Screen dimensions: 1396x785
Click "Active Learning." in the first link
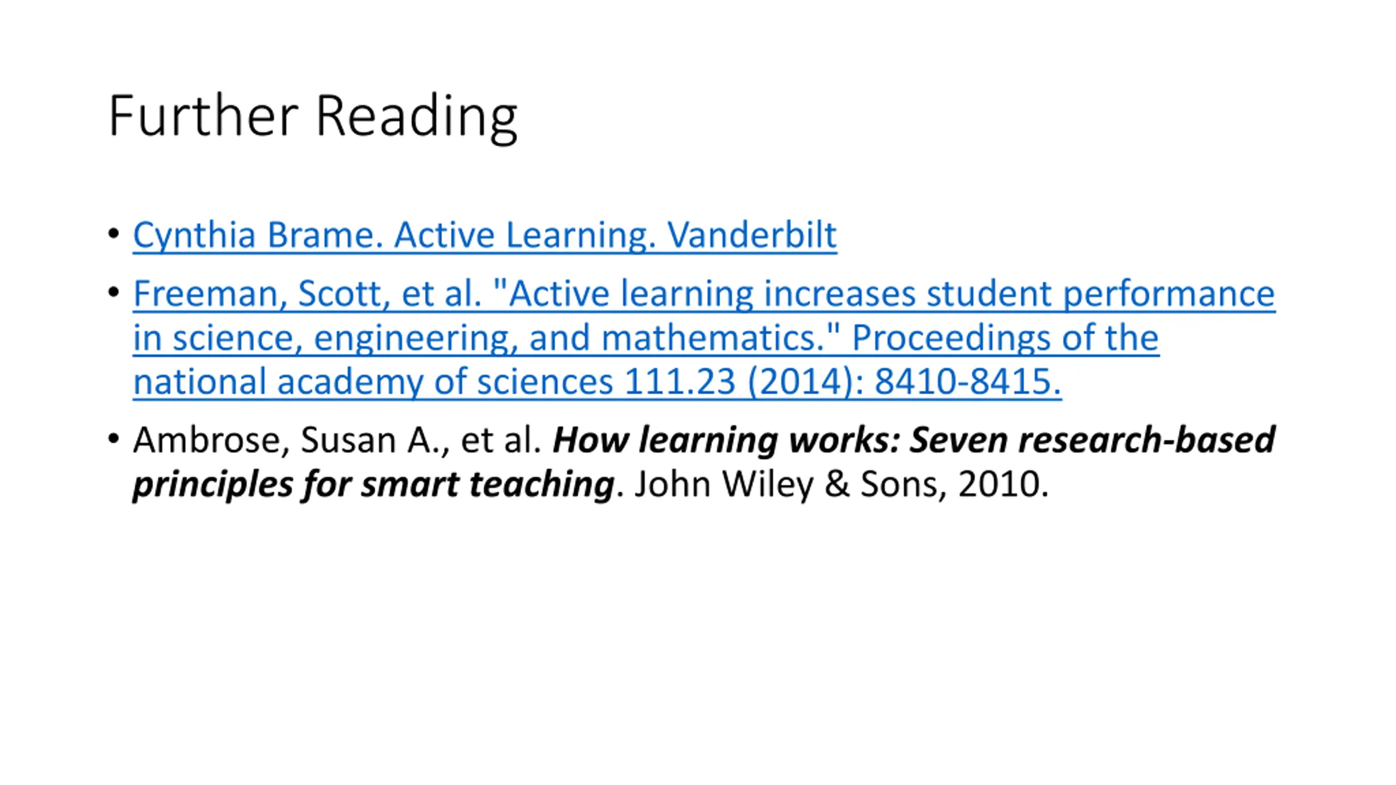pyautogui.click(x=525, y=235)
